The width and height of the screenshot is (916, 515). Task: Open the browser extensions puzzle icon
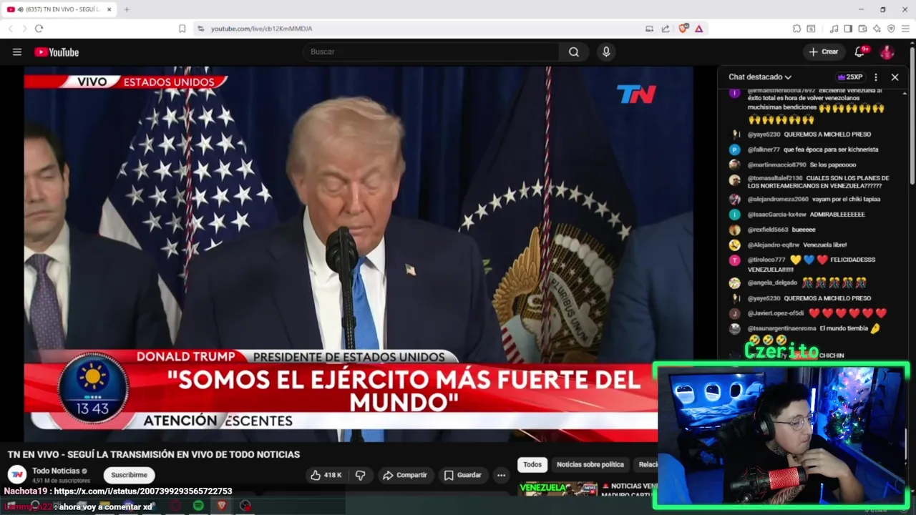[796, 29]
